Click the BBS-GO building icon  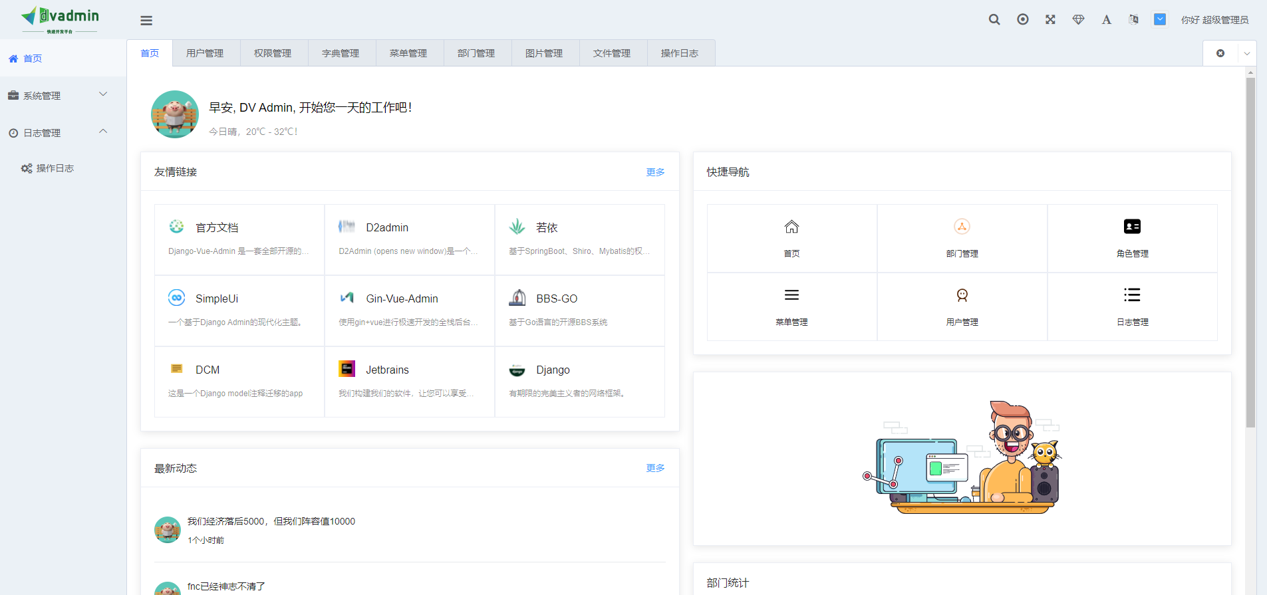[517, 298]
